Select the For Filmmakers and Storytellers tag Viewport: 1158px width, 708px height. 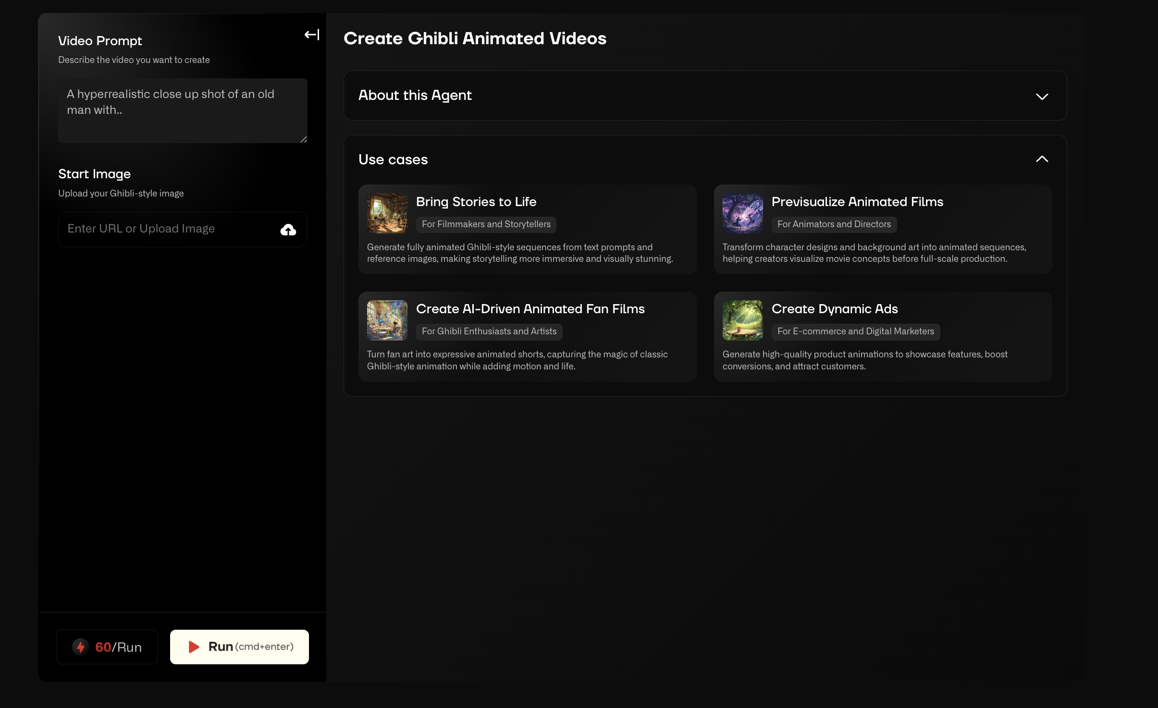pyautogui.click(x=486, y=224)
